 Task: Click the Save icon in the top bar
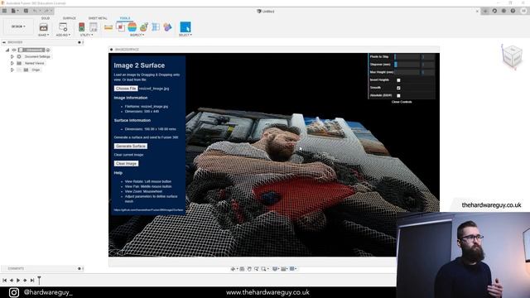(x=26, y=11)
